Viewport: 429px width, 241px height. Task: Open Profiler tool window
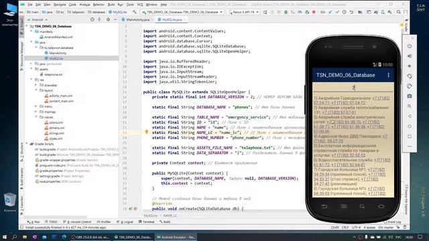[104, 222]
